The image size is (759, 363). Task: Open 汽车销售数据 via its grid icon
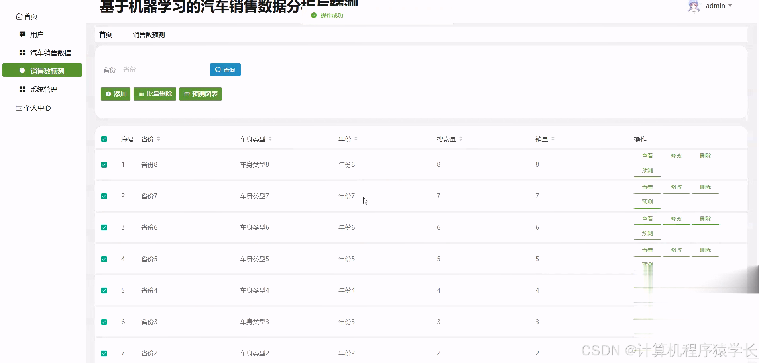pos(22,52)
